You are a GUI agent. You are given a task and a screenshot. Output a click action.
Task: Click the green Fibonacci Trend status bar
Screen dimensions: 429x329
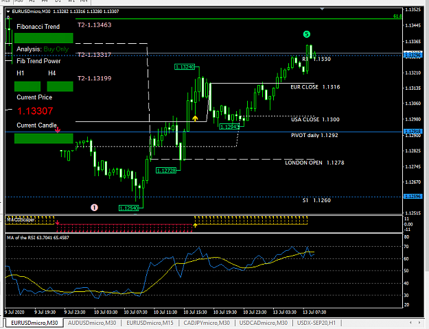[x=44, y=38]
